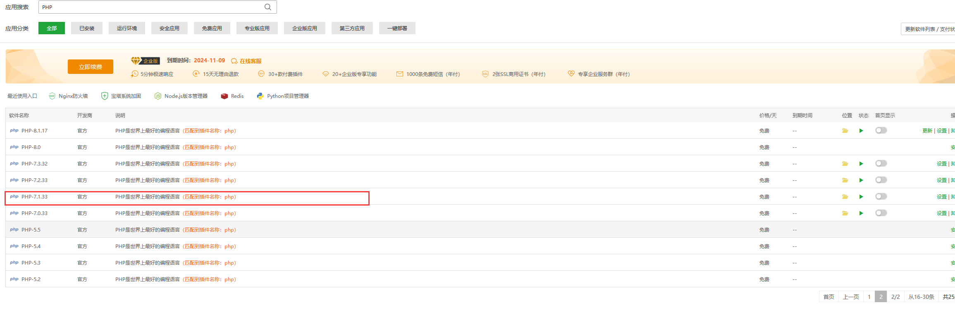Viewport: 955px width, 310px height.
Task: Click the Node.js版本管理器 icon
Action: tap(158, 96)
